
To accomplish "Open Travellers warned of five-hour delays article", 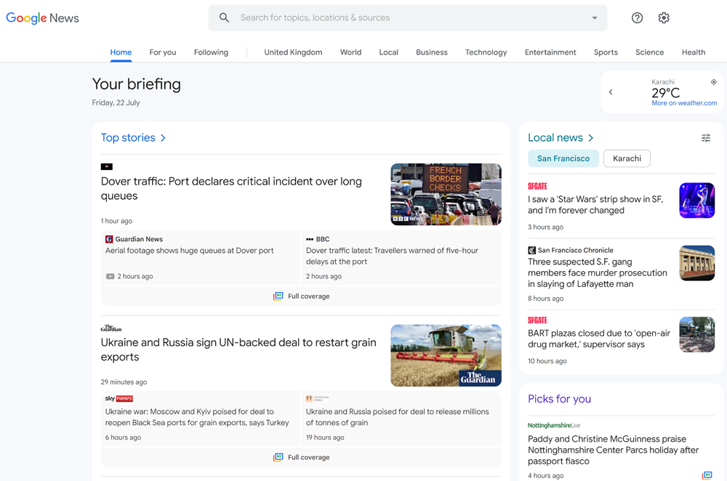I will [392, 256].
